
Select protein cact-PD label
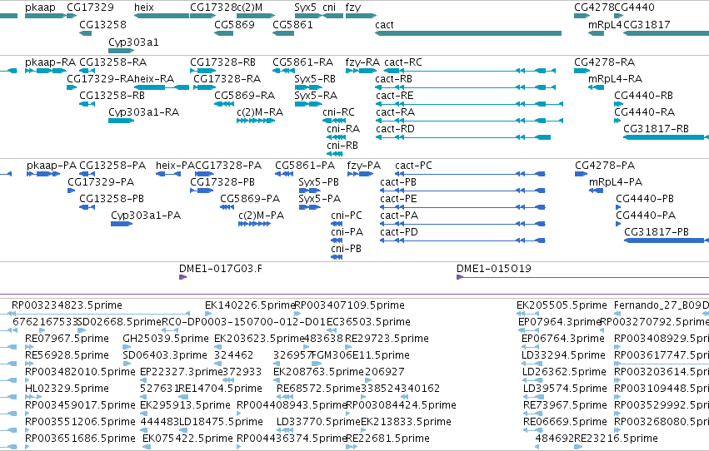tap(399, 232)
